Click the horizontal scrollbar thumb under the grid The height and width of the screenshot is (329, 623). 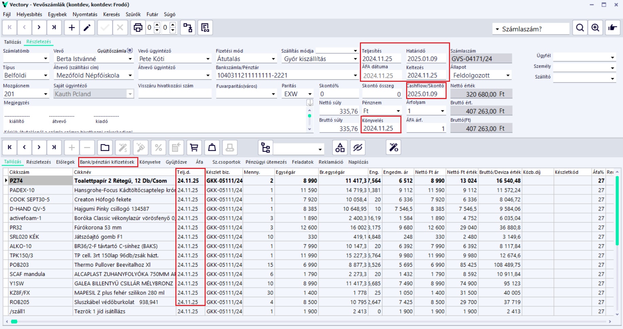14,321
